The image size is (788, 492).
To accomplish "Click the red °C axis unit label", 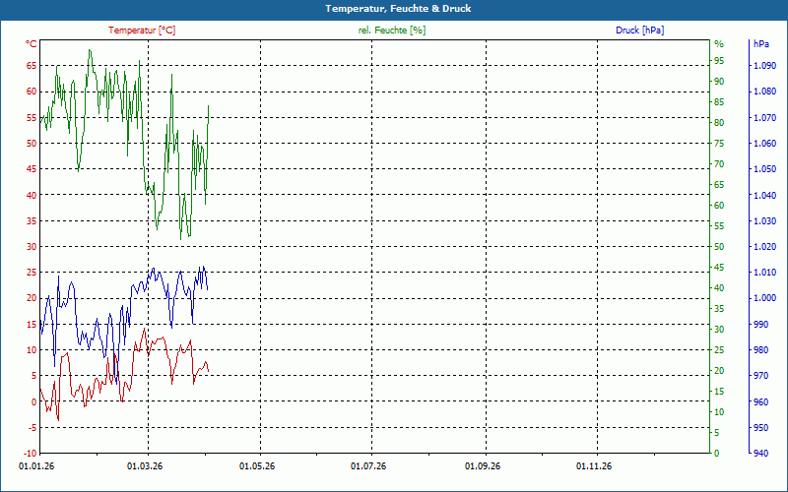I will [x=32, y=44].
